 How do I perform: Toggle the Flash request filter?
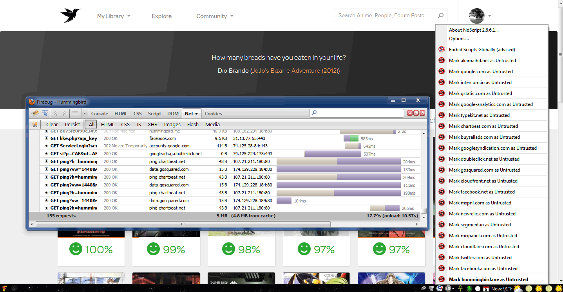(x=193, y=124)
